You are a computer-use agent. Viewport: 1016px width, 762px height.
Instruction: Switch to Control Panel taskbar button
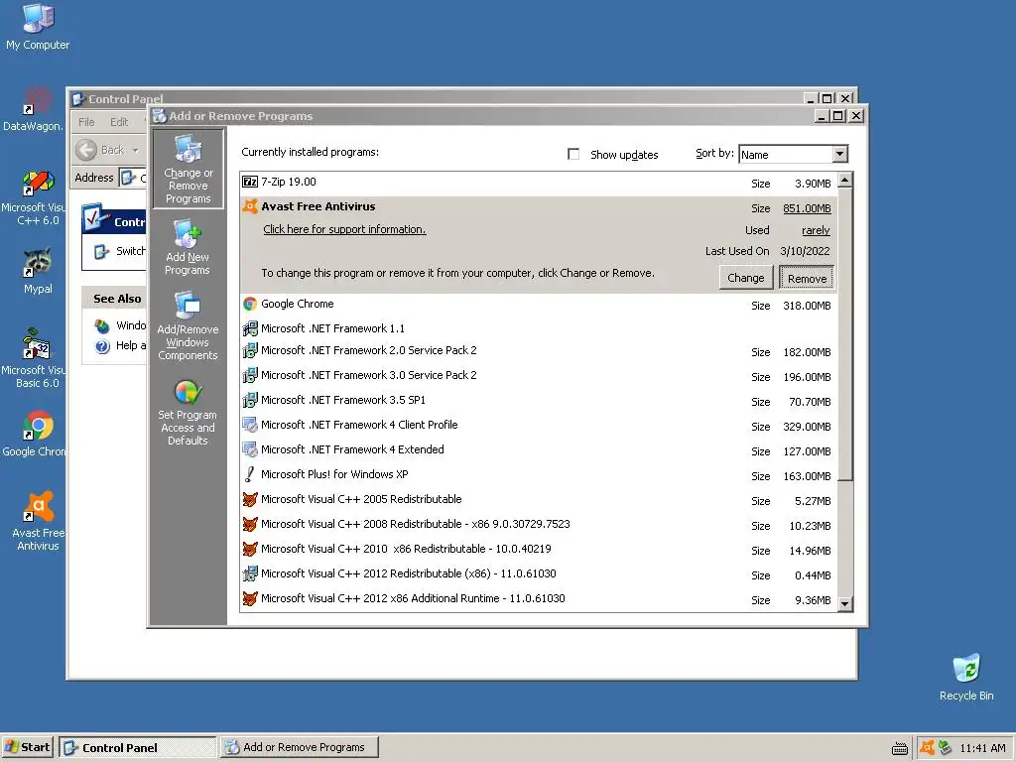click(x=137, y=747)
